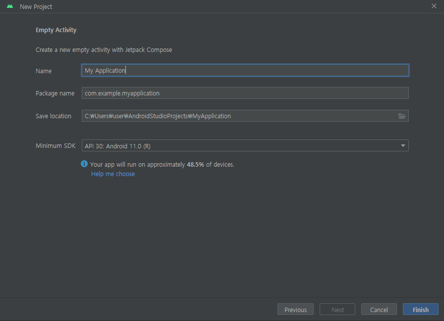The image size is (444, 321).
Task: Click the Jetpack Compose description text
Action: pyautogui.click(x=104, y=50)
